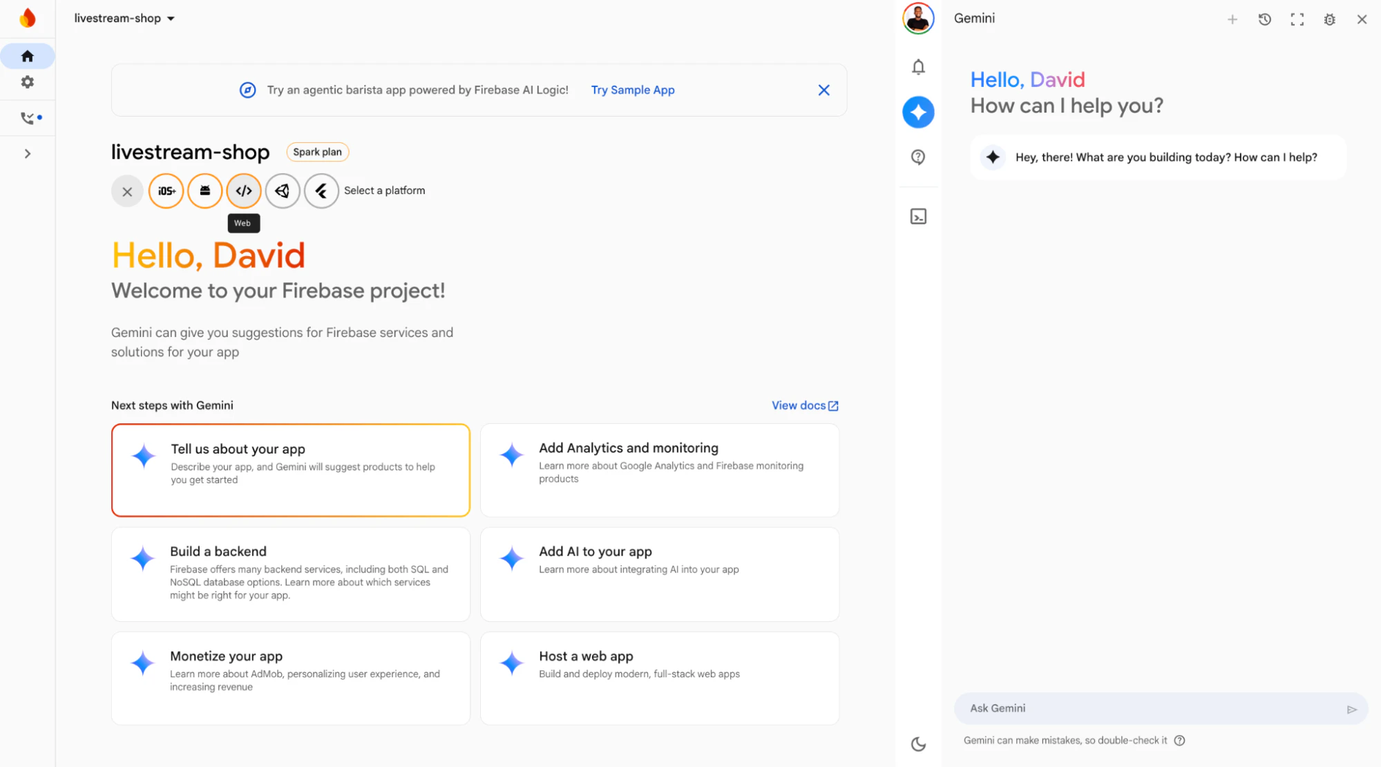The width and height of the screenshot is (1381, 767).
Task: Open the notifications bell
Action: point(918,67)
